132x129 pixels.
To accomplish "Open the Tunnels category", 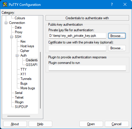I will [x=26, y=79].
